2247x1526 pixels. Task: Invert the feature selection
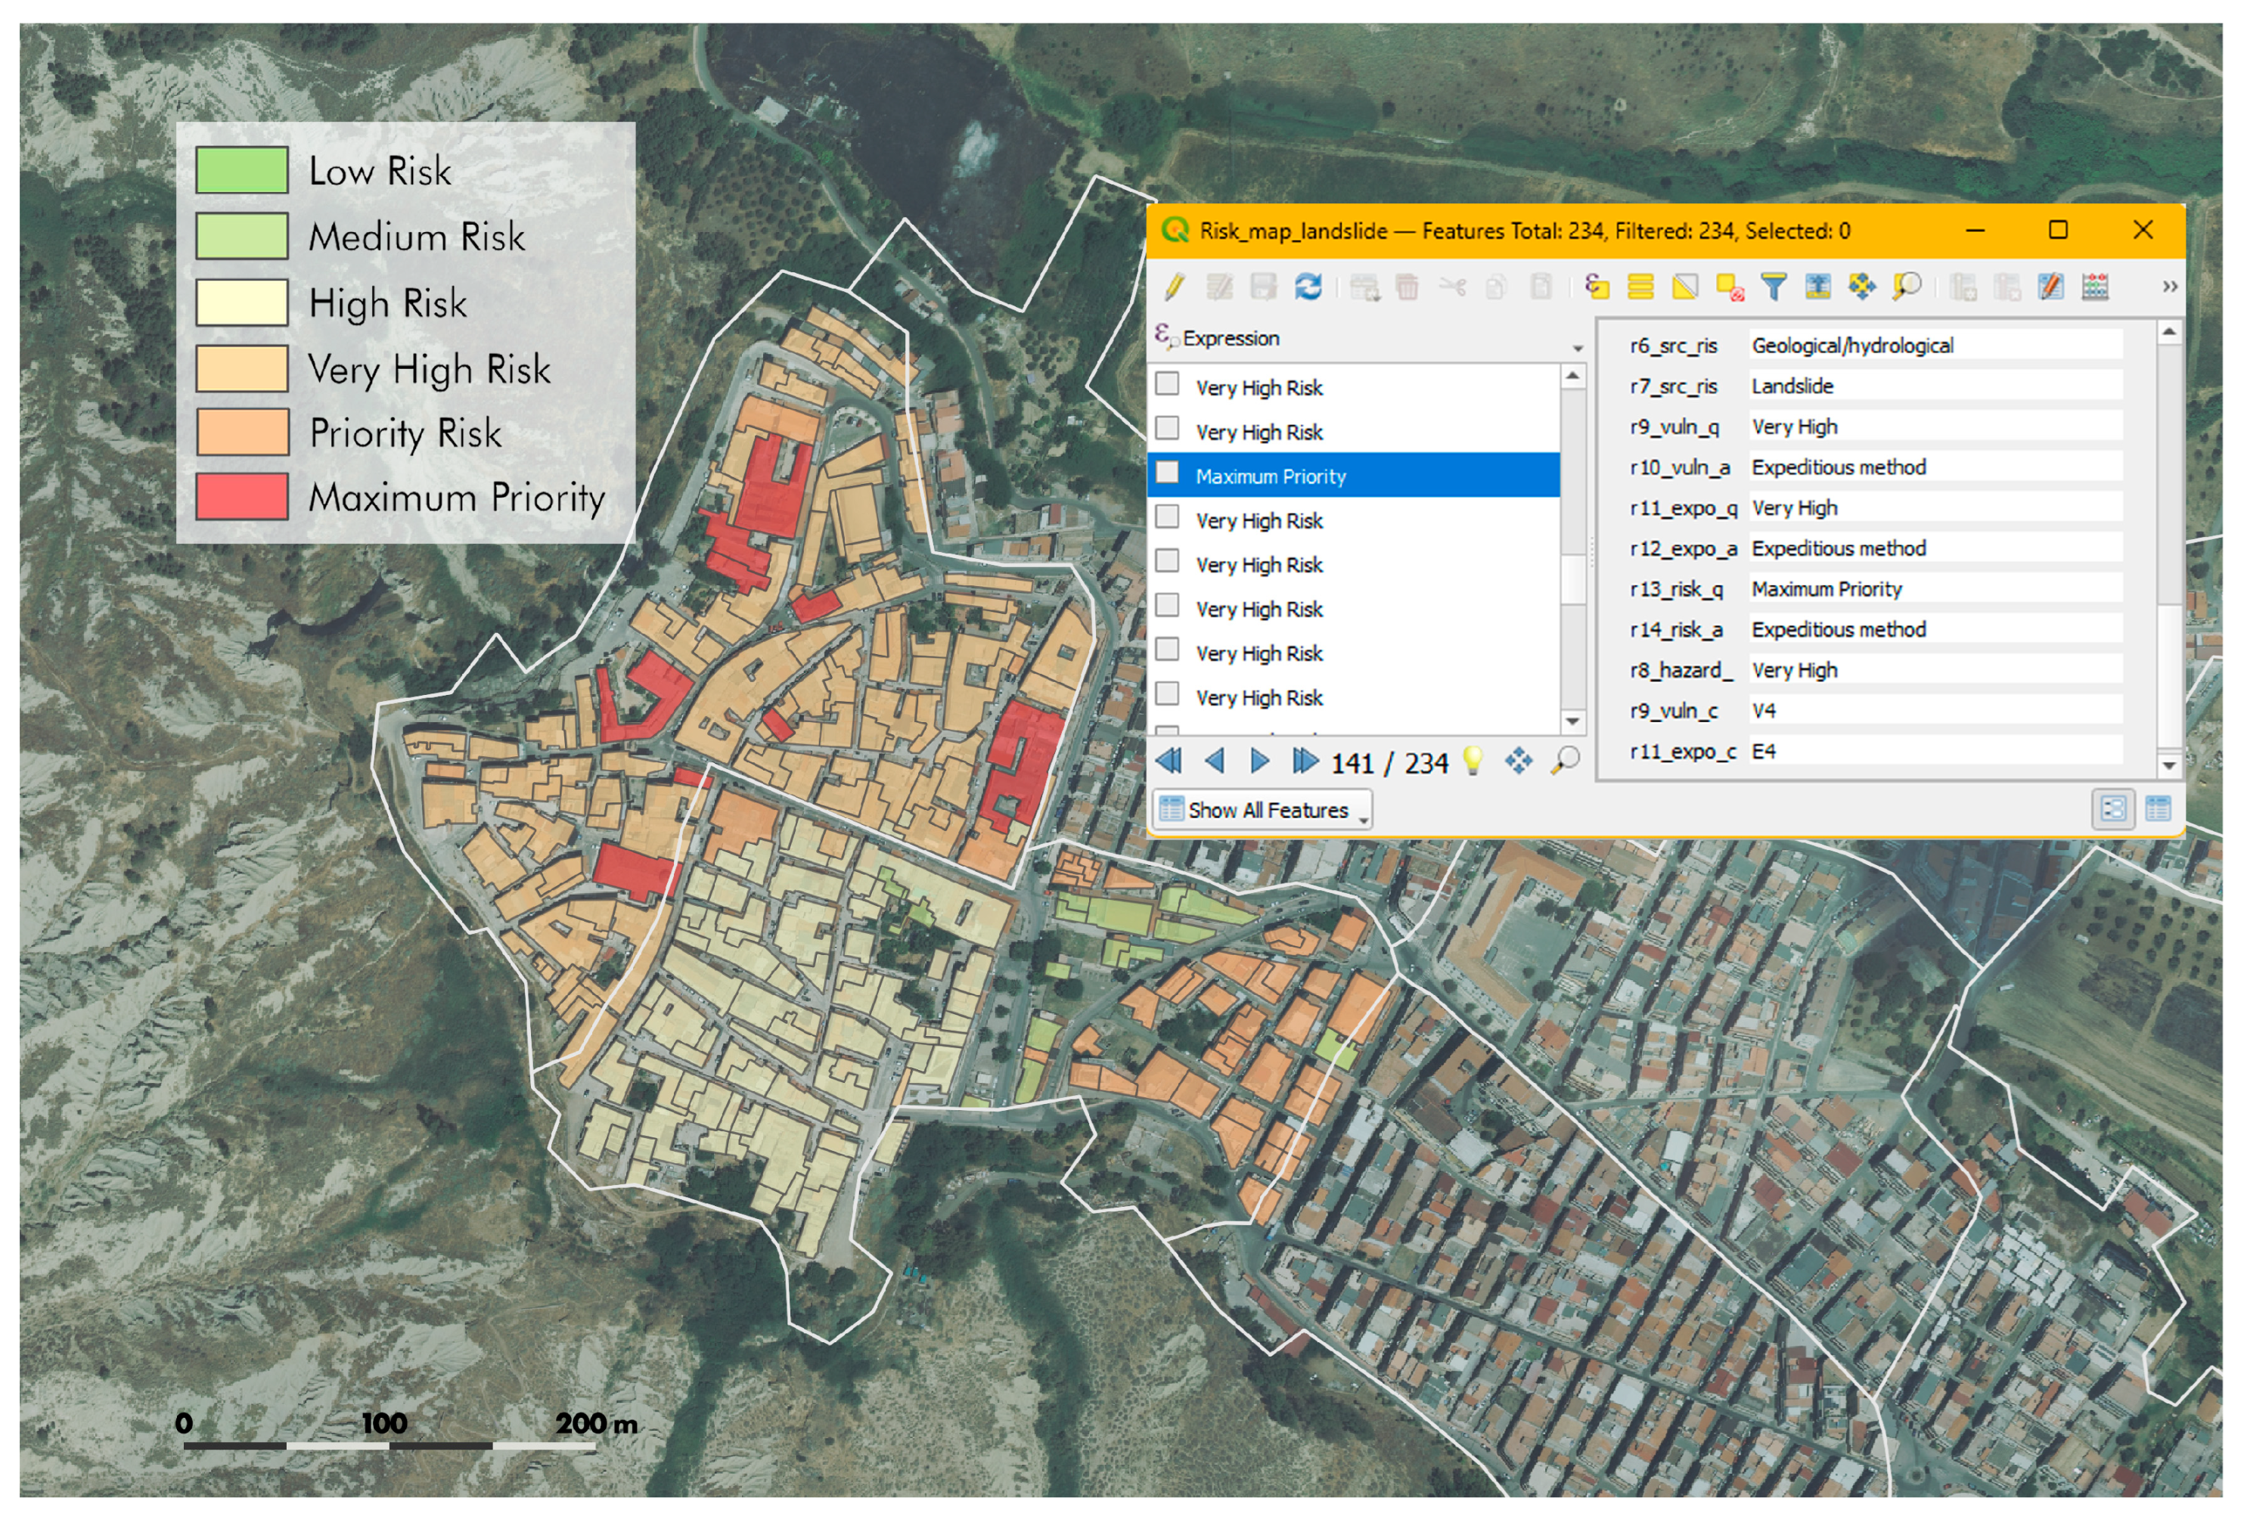tap(1684, 287)
